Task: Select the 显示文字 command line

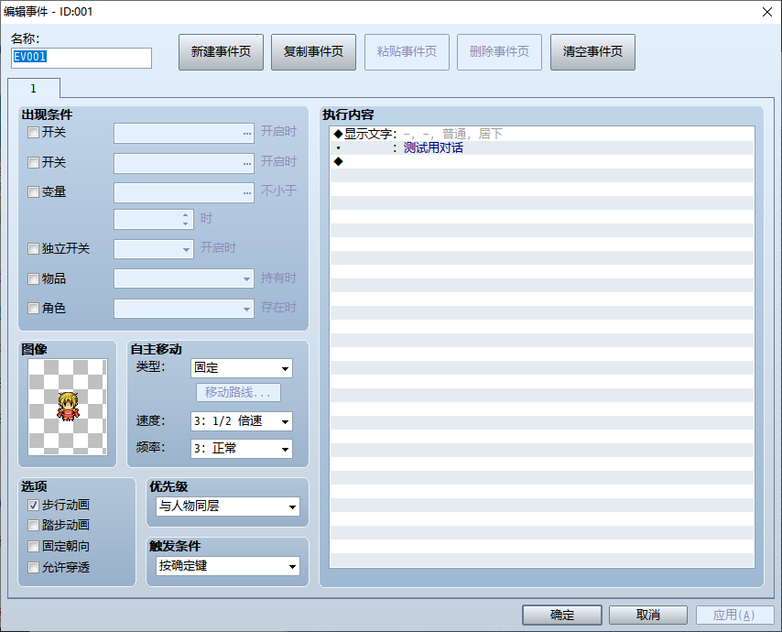Action: pyautogui.click(x=541, y=134)
